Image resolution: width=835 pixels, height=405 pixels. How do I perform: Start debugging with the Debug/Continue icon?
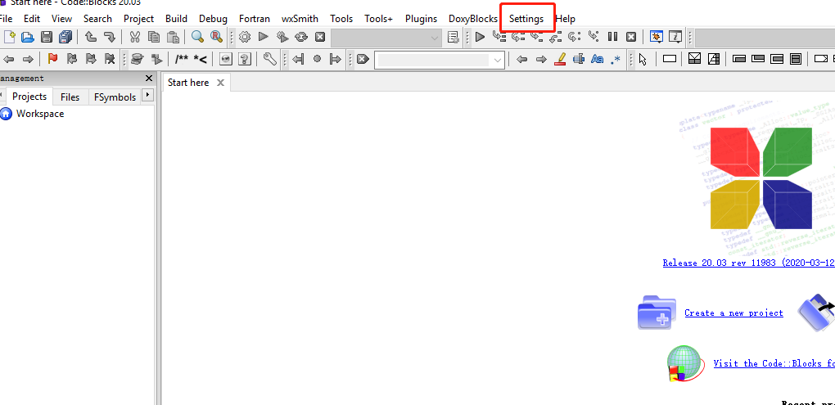[x=480, y=37]
